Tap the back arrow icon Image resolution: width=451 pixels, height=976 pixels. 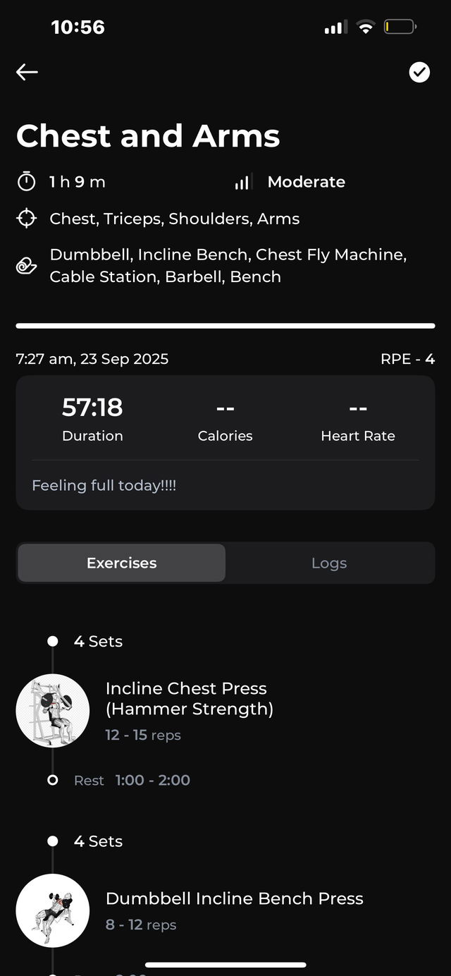point(27,72)
